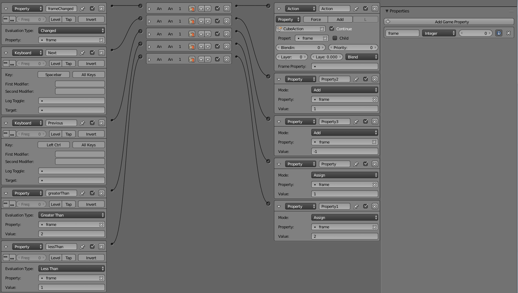Open Evaluation Type dropdown showing Greater Than
This screenshot has width=518, height=293.
[x=71, y=215]
